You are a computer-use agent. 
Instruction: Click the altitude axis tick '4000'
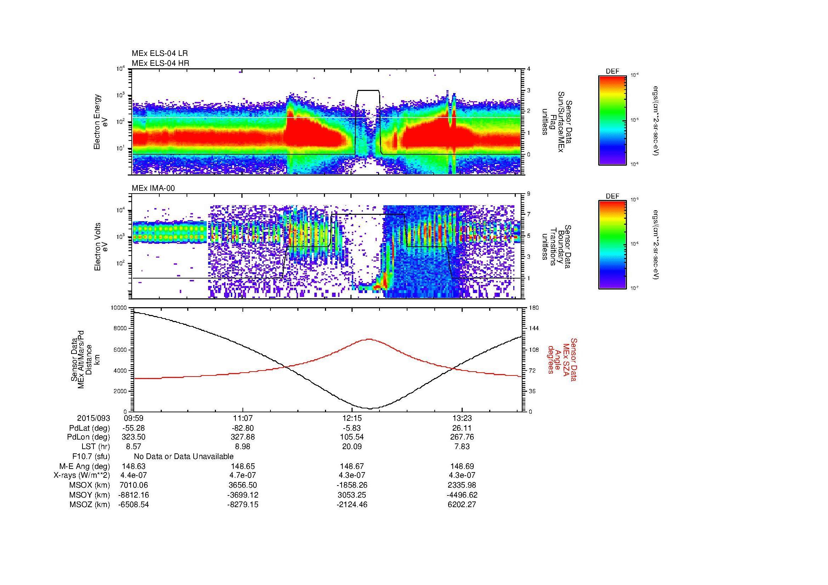click(121, 371)
